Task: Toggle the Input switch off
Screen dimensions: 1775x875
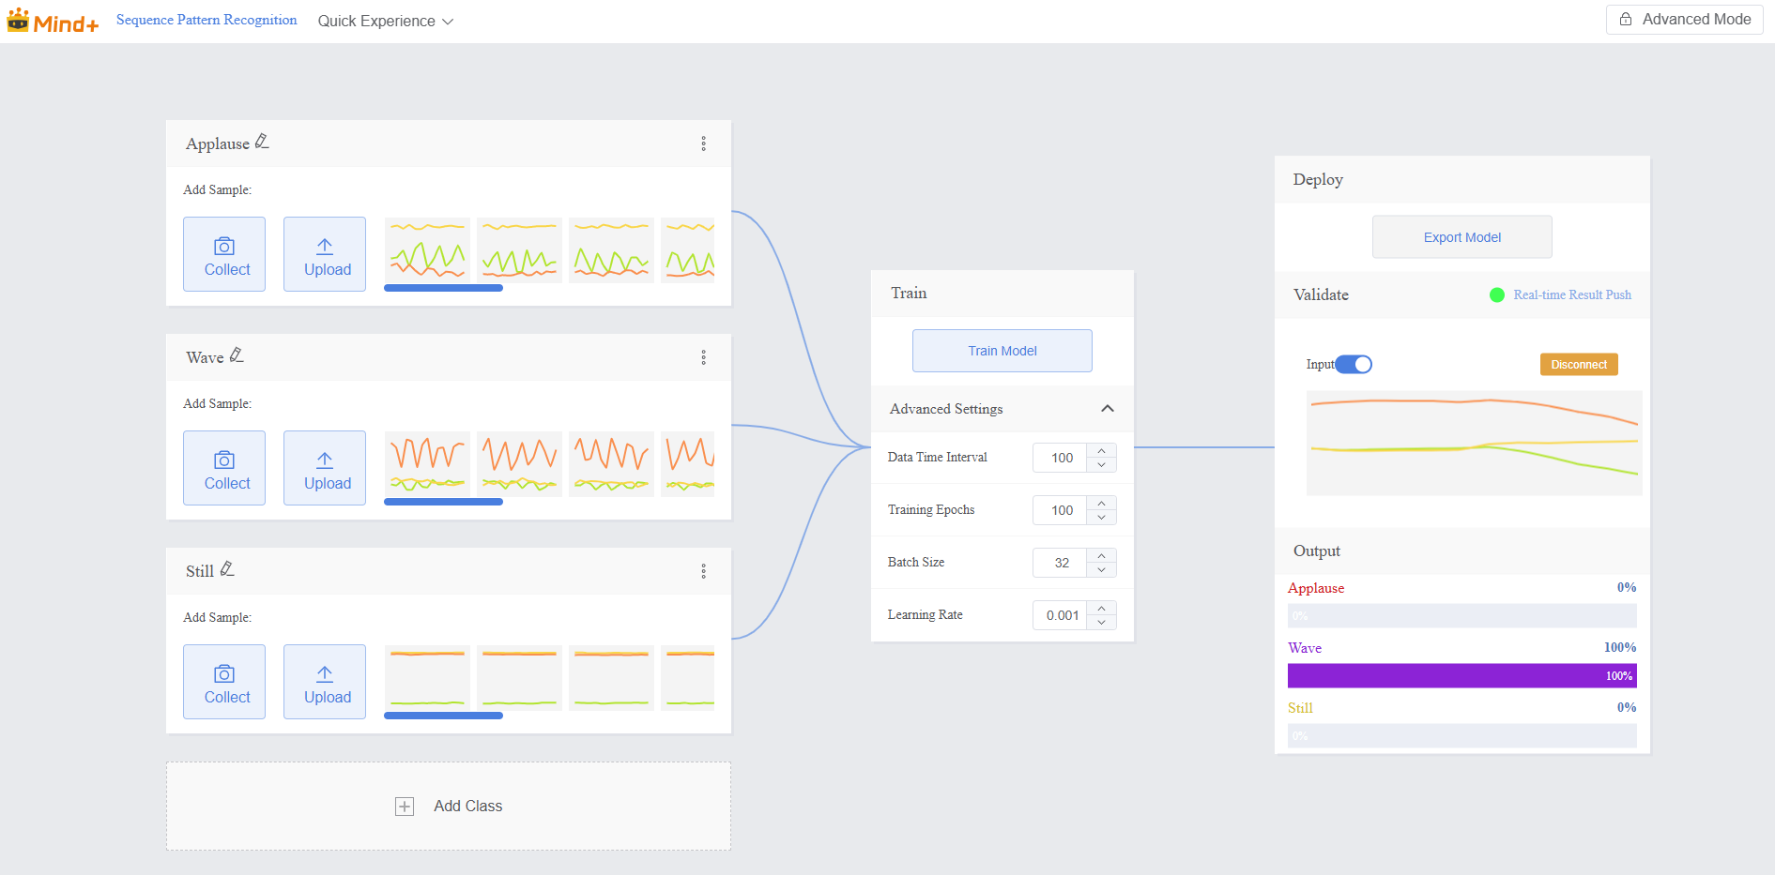Action: pyautogui.click(x=1354, y=364)
